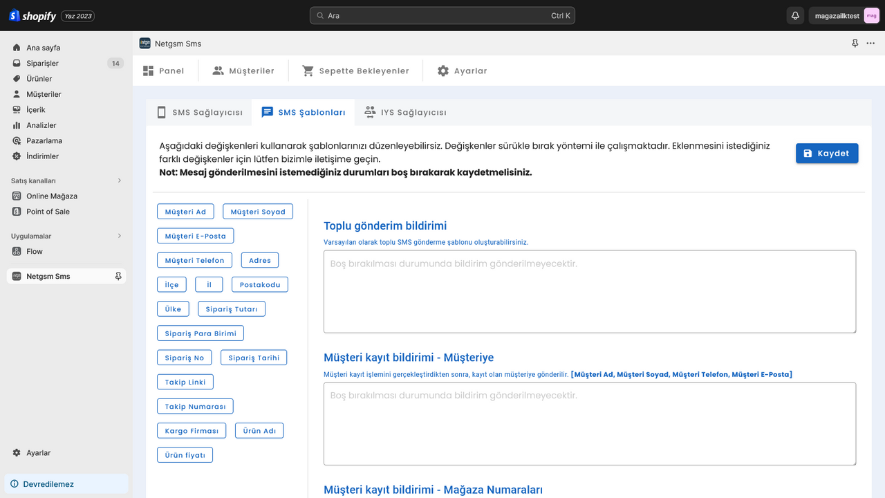Viewport: 885px width, 498px height.
Task: Select the Ürün Adı variable chip
Action: click(x=259, y=430)
